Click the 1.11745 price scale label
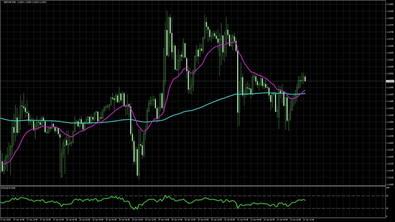Image resolution: width=395 pixels, height=222 pixels. 390,32
